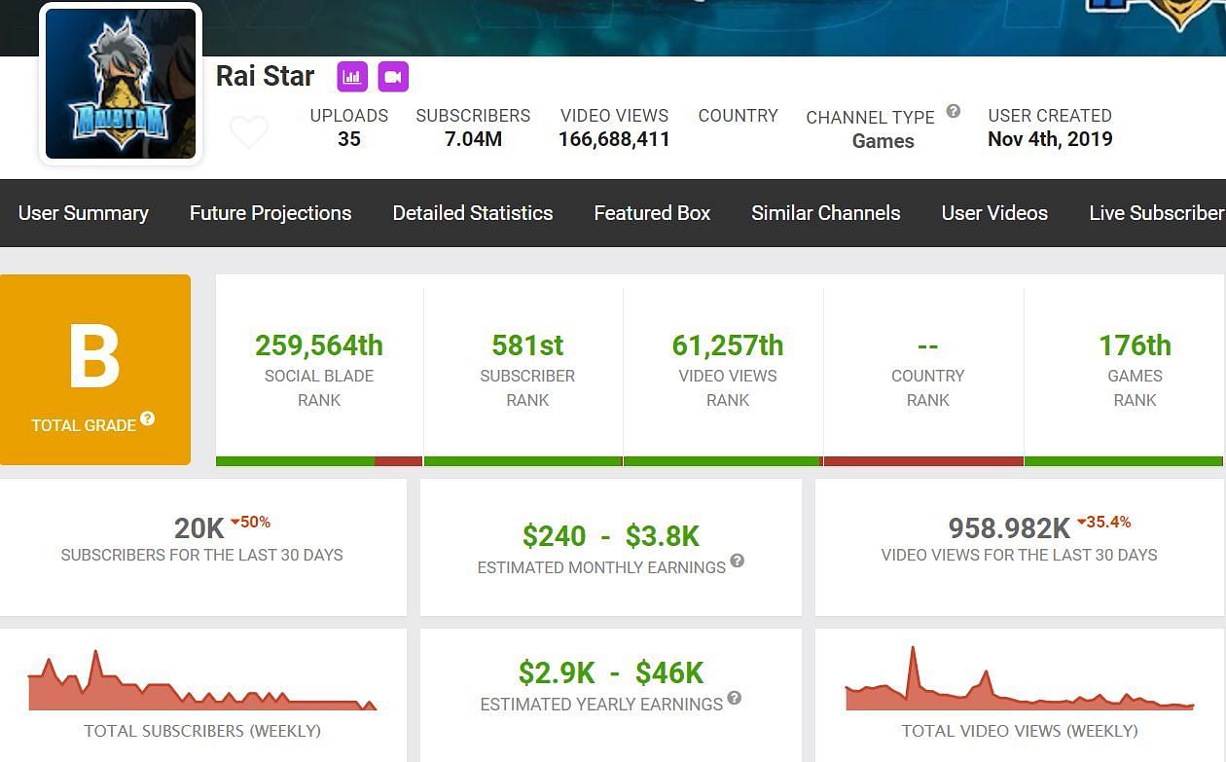Open the User Videos tab
The height and width of the screenshot is (762, 1226).
(994, 213)
